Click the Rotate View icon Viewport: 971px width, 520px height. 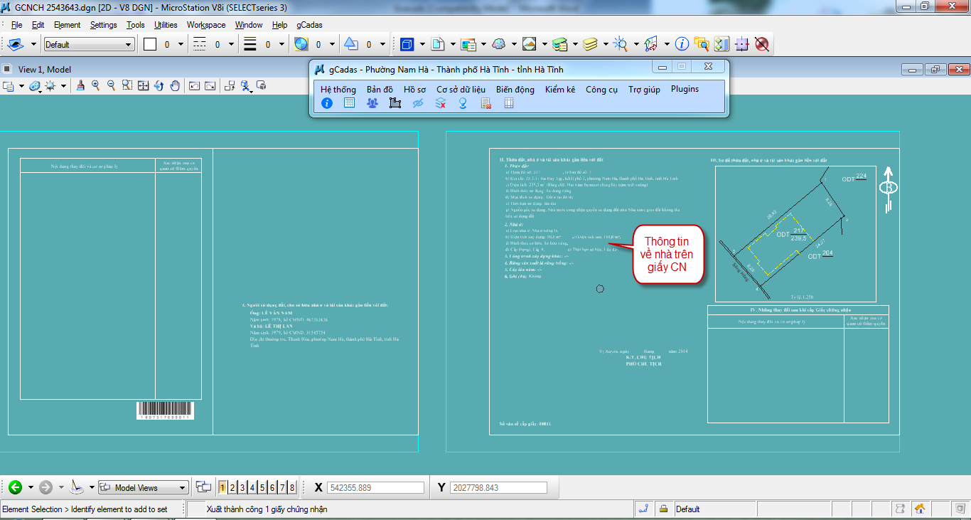(159, 86)
